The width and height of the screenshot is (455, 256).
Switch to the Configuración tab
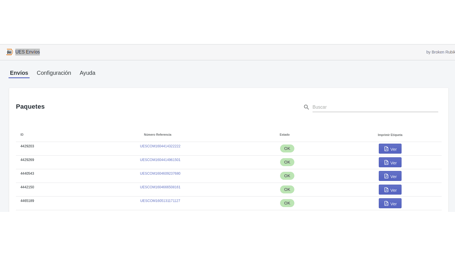(54, 73)
